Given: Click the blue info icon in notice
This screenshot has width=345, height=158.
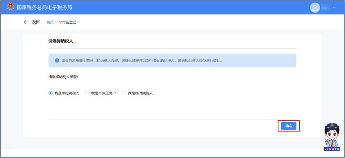Looking at the screenshot, I should pos(57,61).
